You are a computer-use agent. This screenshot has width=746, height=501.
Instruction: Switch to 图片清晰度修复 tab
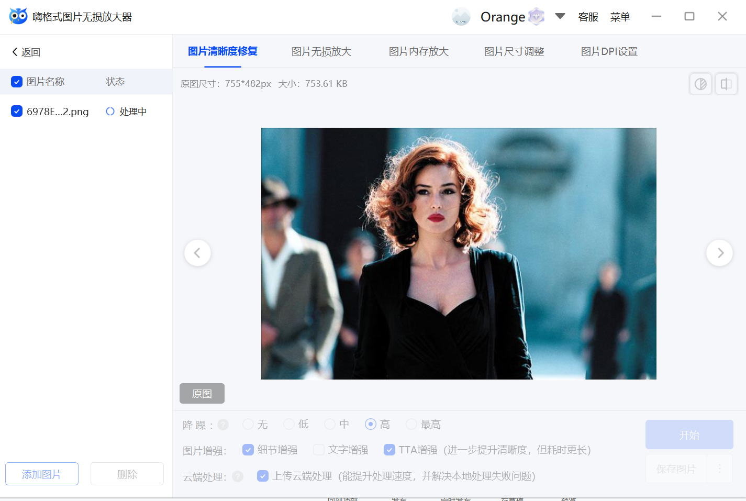click(x=222, y=51)
